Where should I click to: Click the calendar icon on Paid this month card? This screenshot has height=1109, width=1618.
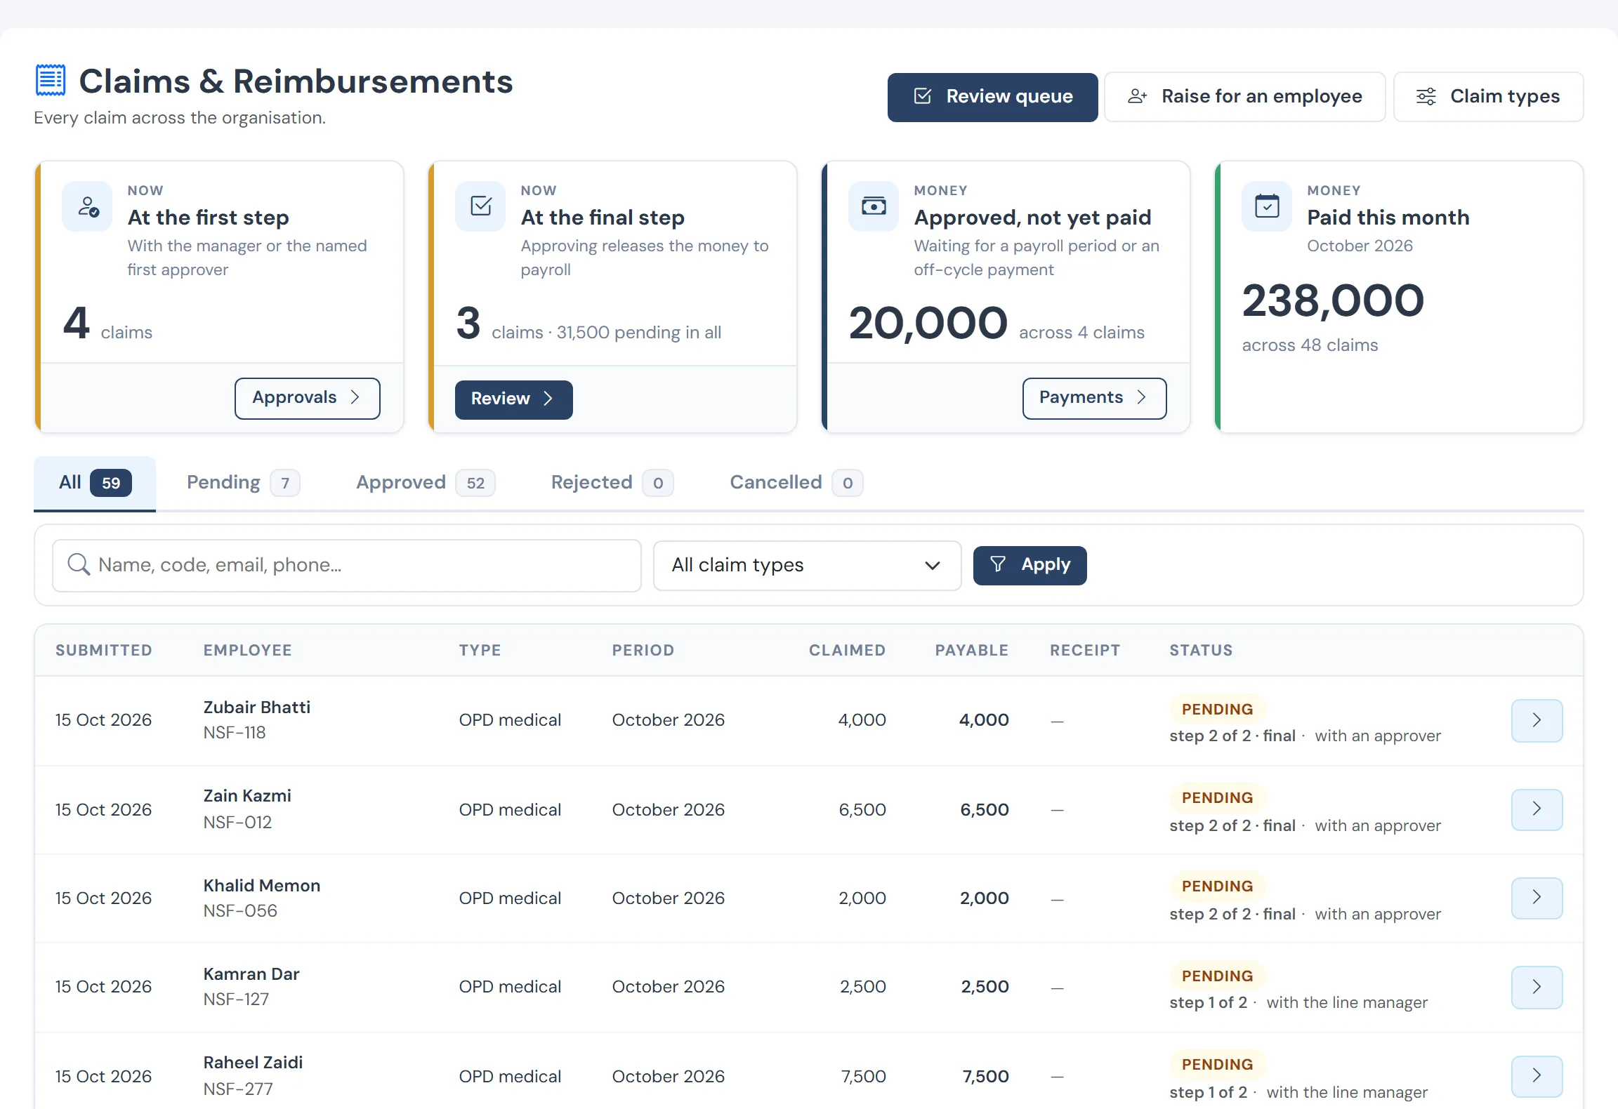(x=1267, y=206)
